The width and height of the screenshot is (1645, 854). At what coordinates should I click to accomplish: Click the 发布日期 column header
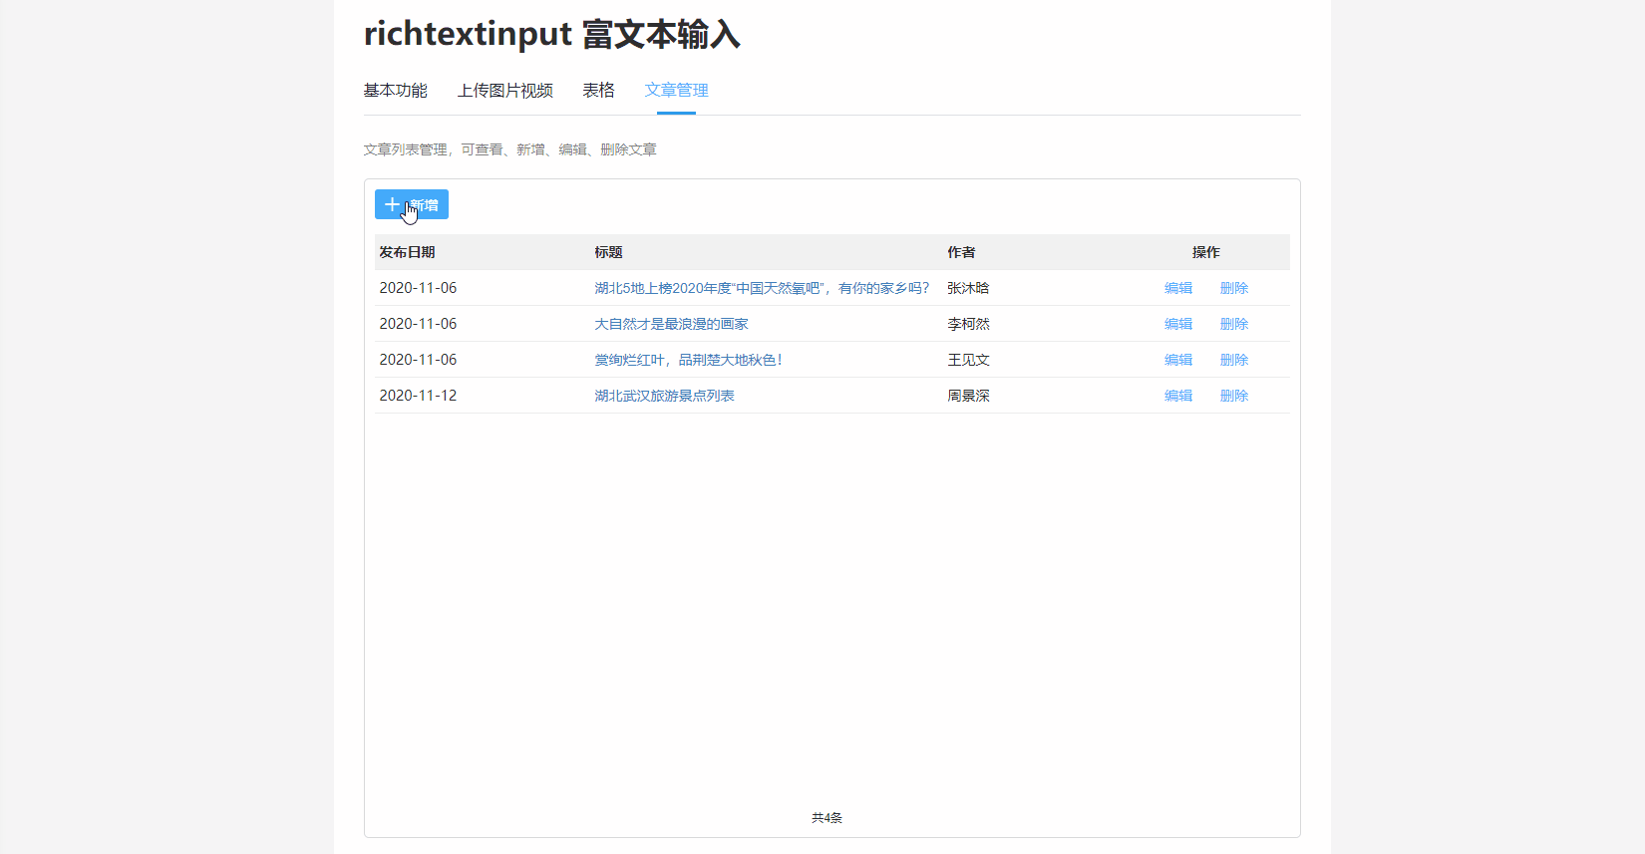coord(407,252)
